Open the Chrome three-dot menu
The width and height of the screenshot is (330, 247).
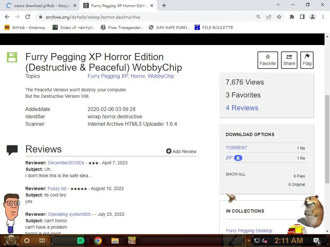click(x=323, y=17)
